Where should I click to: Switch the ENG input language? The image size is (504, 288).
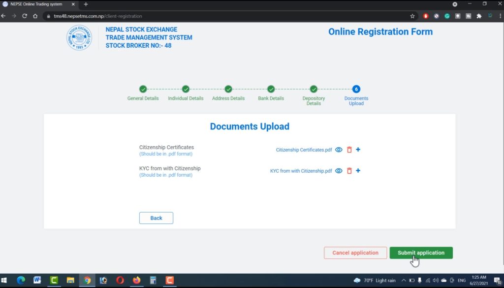tap(462, 280)
